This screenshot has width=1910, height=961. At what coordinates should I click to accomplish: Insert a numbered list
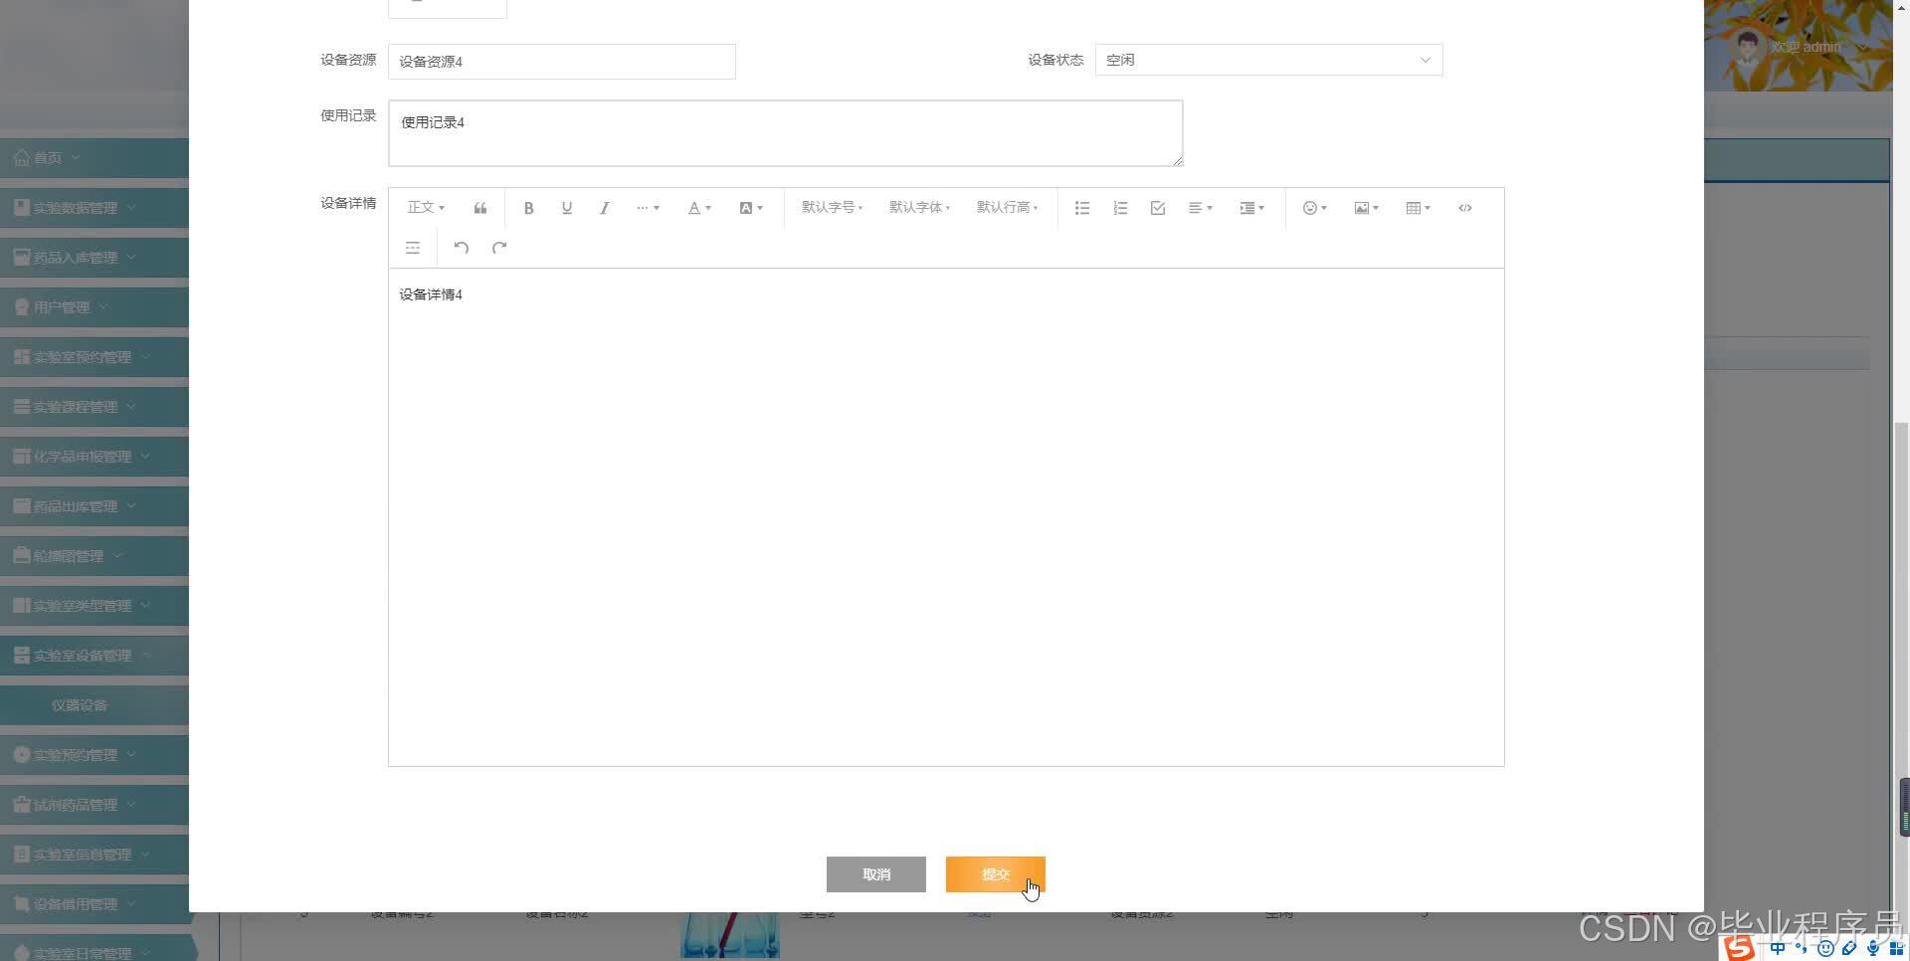tap(1120, 208)
